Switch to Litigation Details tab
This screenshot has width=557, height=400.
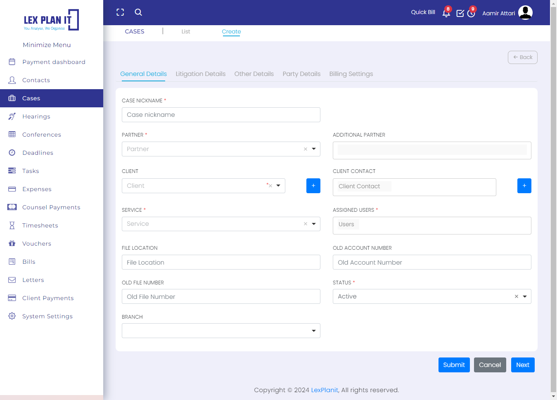[x=201, y=74]
